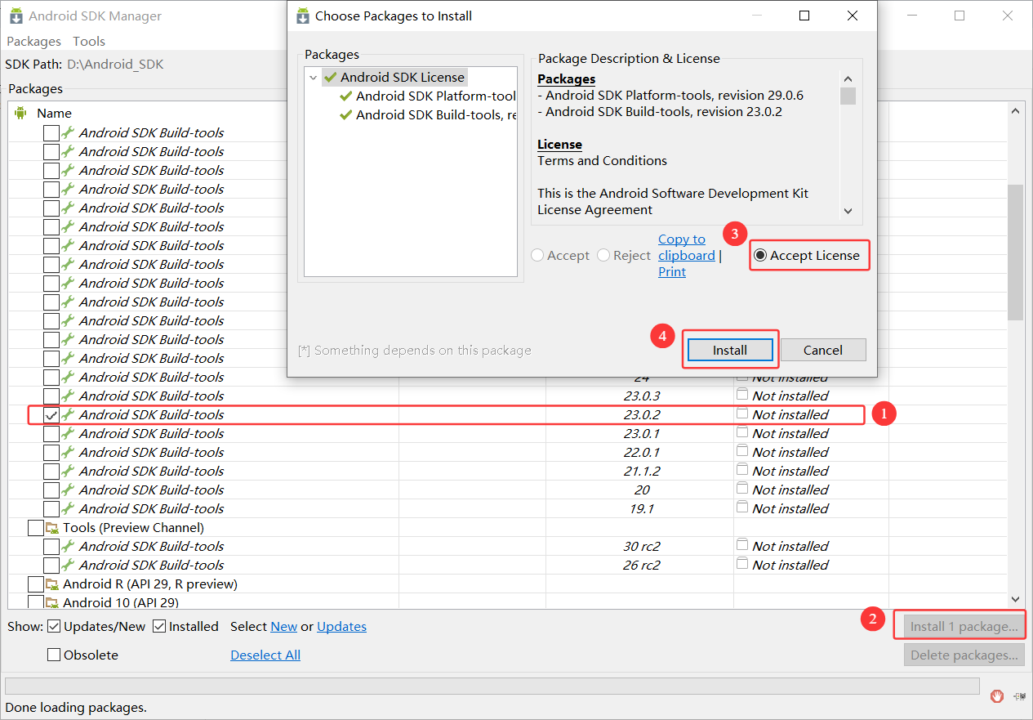Click the checkmark icon beside Android SDK Platform-tools
Screen dimensions: 1033x720
[344, 96]
